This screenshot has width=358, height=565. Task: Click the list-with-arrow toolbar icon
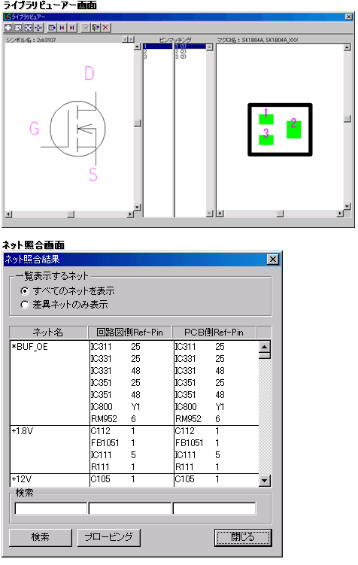52,28
